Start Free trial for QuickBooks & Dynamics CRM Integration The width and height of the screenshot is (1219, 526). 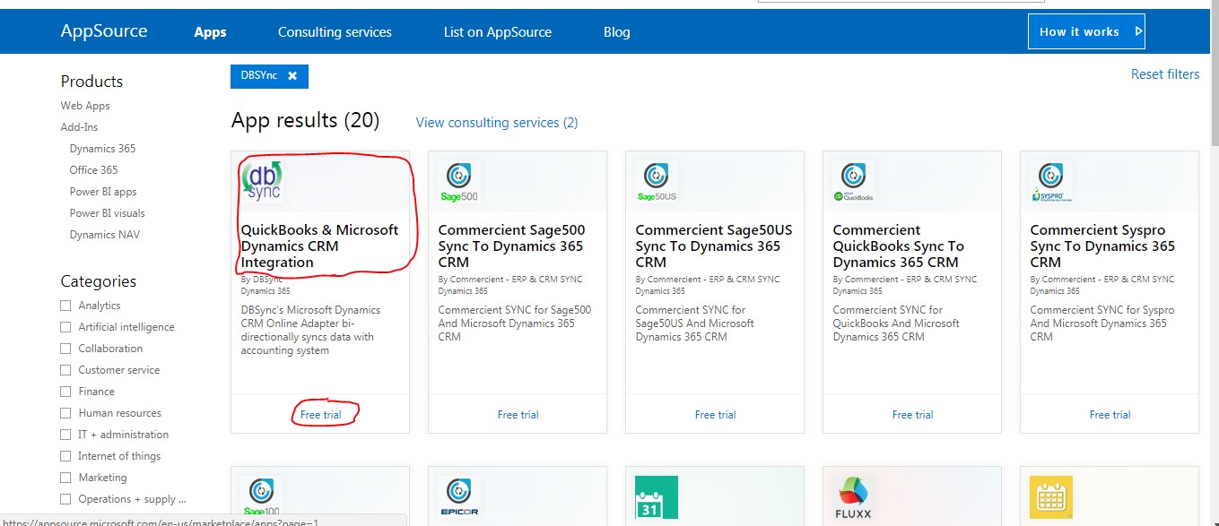(x=320, y=415)
